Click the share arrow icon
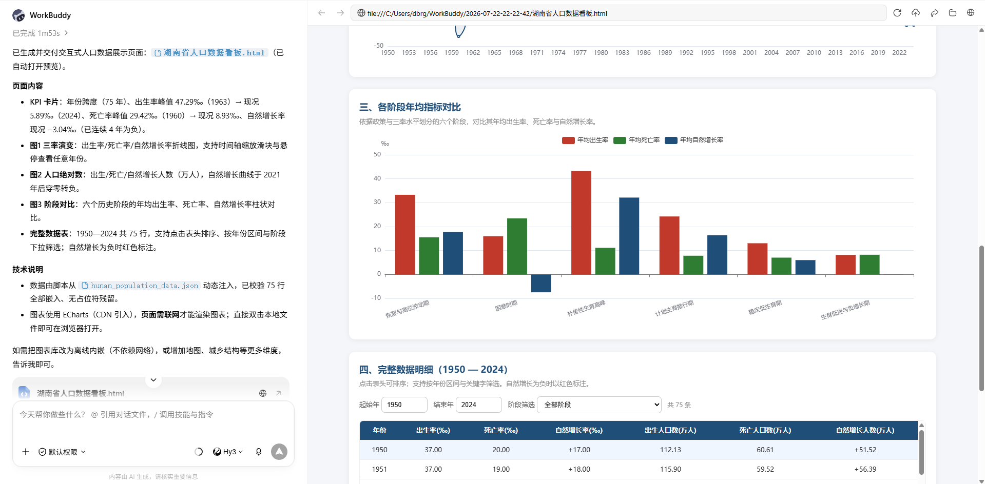This screenshot has width=985, height=484. click(x=934, y=13)
